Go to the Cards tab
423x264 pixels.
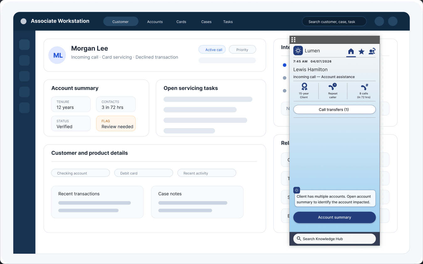click(x=181, y=22)
